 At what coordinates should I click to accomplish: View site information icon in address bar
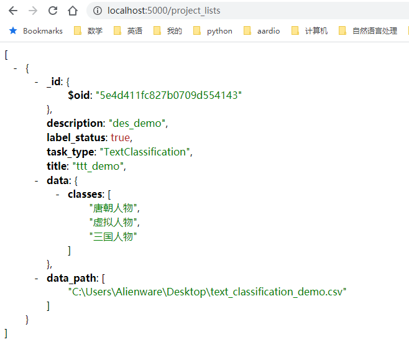(x=96, y=11)
